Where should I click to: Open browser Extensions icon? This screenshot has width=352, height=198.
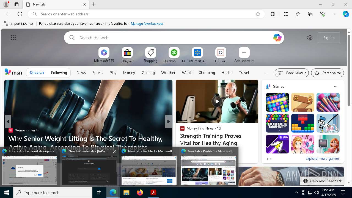click(273, 14)
